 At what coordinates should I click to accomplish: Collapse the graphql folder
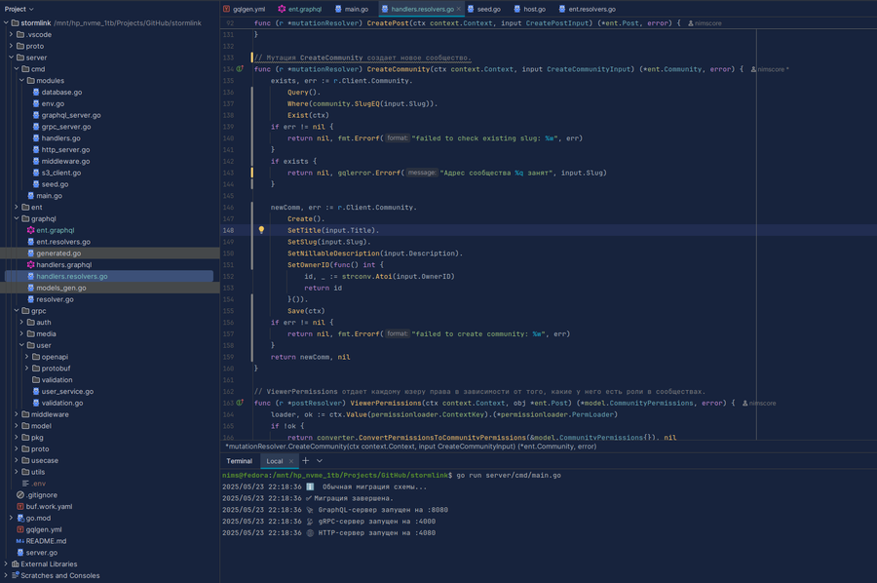[17, 218]
